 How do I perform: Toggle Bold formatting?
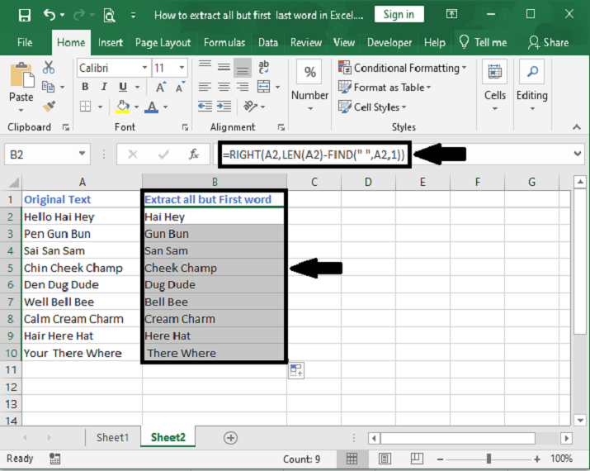[x=86, y=87]
